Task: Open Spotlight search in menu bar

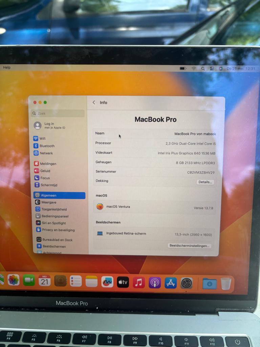Action: point(203,68)
